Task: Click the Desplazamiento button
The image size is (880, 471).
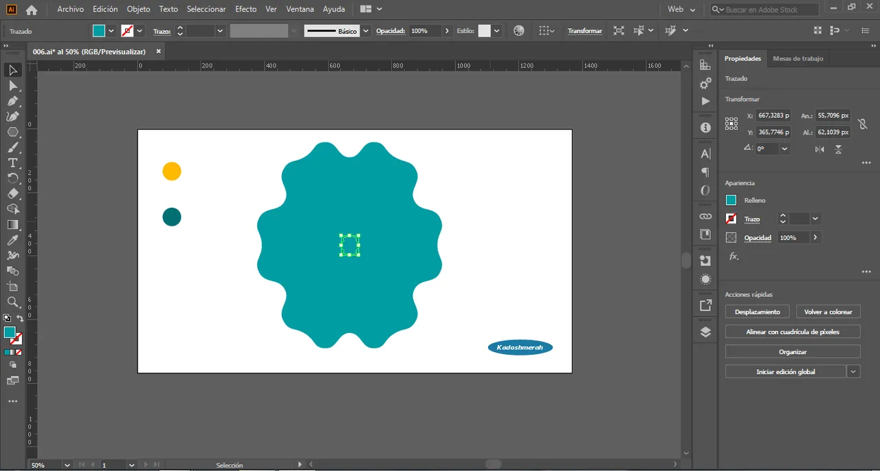Action: click(x=758, y=311)
